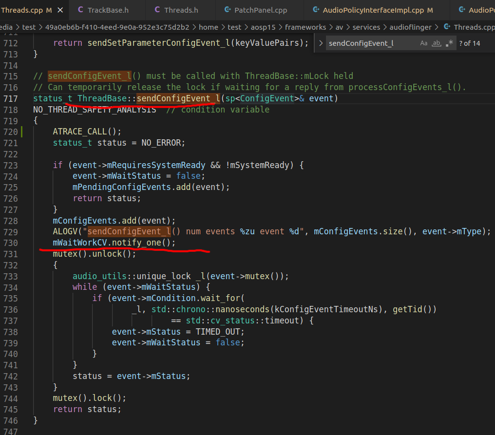
Task: Open the Threads.cpp breadcrumb segment
Action: (x=474, y=27)
